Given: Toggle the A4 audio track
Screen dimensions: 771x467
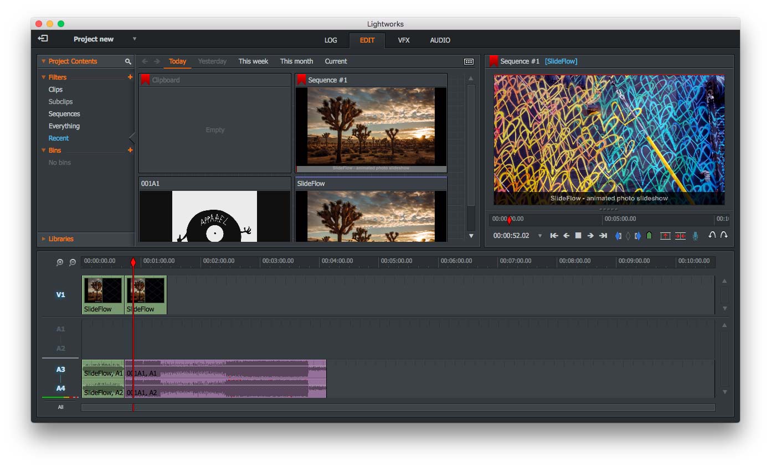Looking at the screenshot, I should [x=60, y=388].
